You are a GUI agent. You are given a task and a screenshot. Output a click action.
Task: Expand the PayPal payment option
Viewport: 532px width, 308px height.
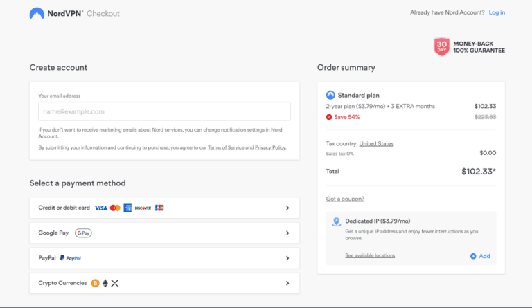coord(287,258)
